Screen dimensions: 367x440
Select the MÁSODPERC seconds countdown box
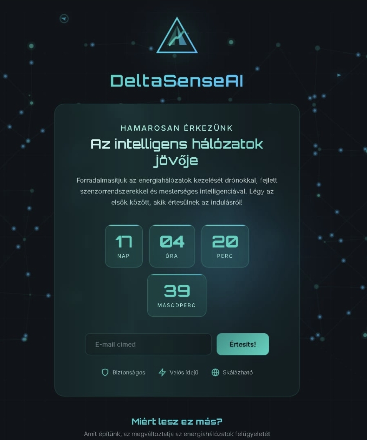[176, 296]
